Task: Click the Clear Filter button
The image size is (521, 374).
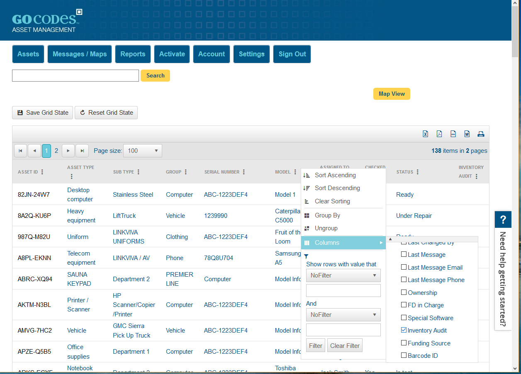Action: pos(345,345)
